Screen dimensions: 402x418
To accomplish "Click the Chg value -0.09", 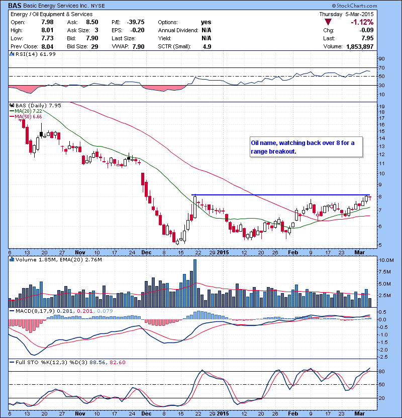I will (367, 30).
